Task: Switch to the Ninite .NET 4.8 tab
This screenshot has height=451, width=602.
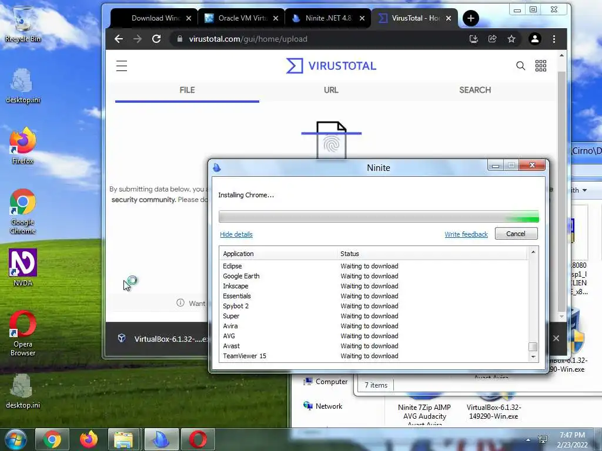Action: [x=322, y=18]
